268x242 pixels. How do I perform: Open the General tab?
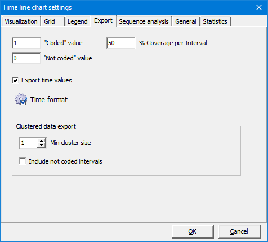click(186, 21)
